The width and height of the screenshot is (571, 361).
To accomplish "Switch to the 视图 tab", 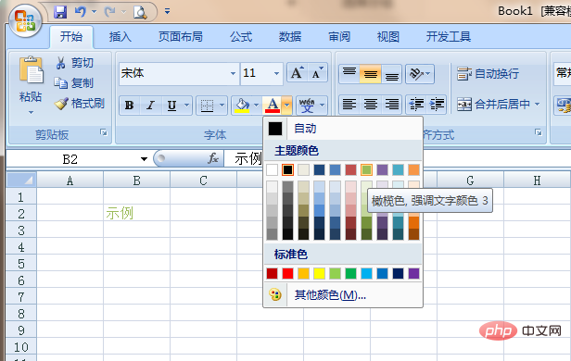I will click(387, 37).
